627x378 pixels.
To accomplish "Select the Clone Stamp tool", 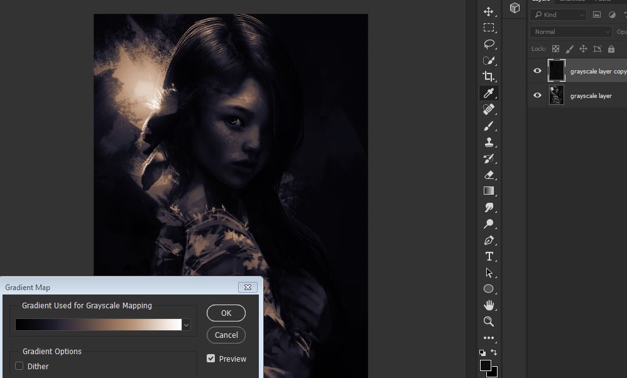I will point(488,142).
